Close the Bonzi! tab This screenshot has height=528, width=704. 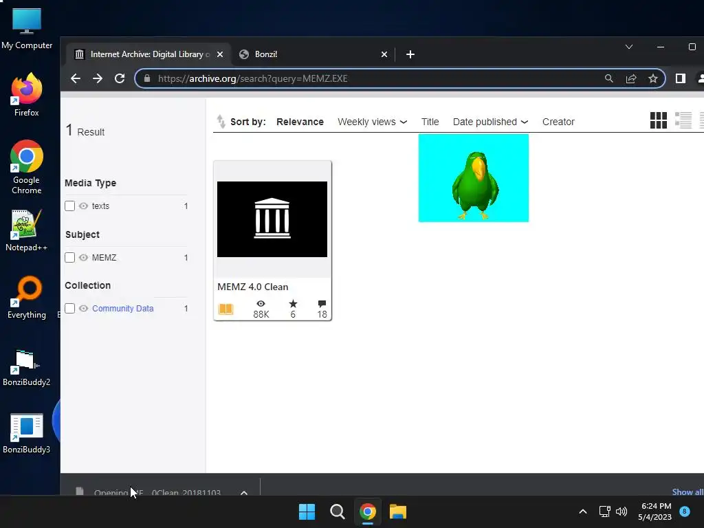coord(384,54)
